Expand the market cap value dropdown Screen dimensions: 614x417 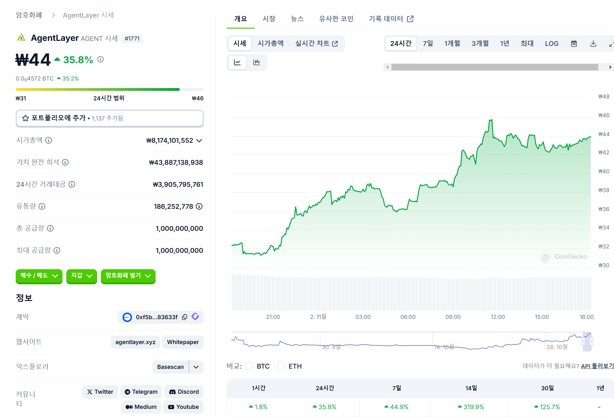(x=199, y=141)
